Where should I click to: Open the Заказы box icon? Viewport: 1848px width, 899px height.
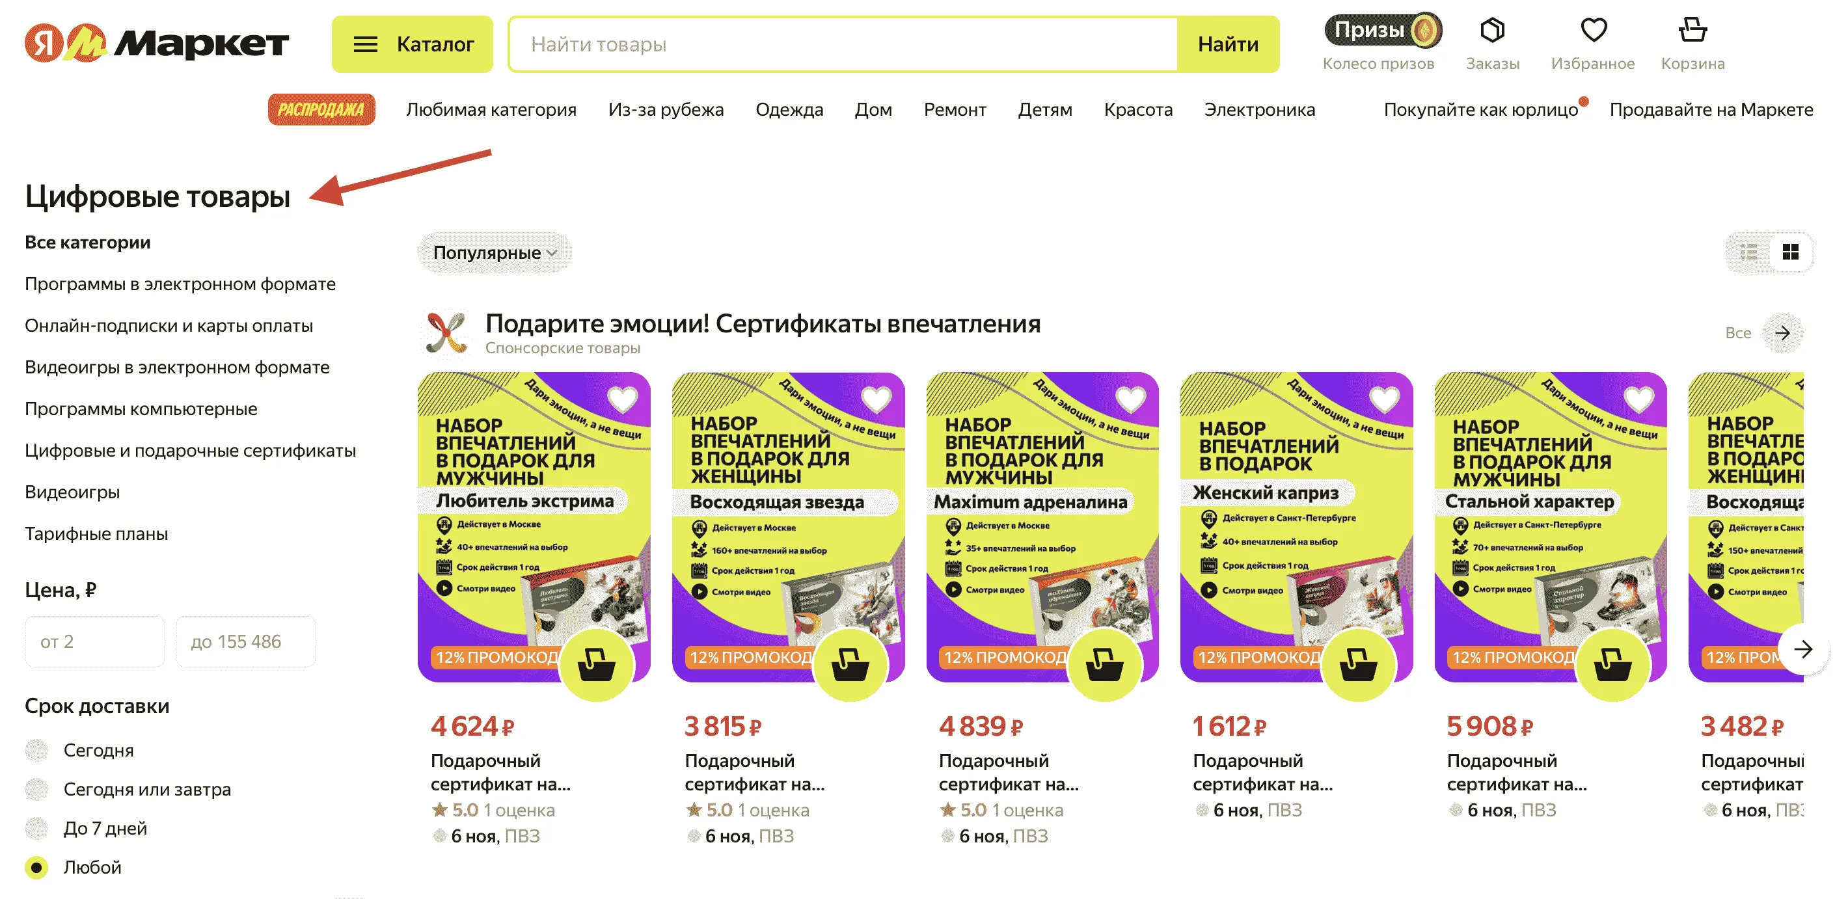pyautogui.click(x=1492, y=30)
